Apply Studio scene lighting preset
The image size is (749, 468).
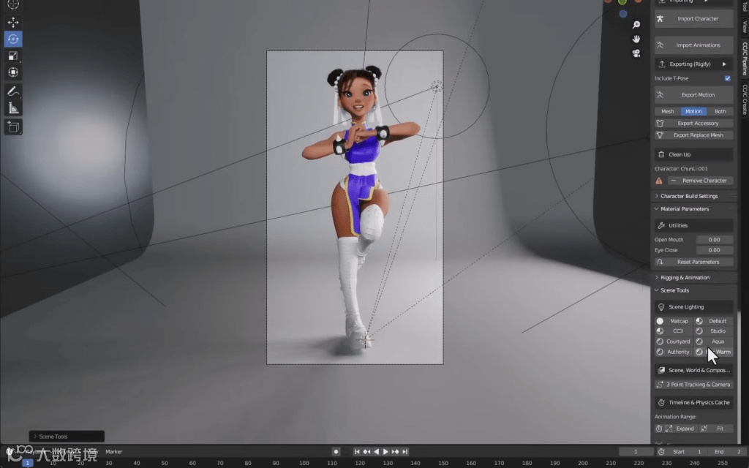click(714, 331)
